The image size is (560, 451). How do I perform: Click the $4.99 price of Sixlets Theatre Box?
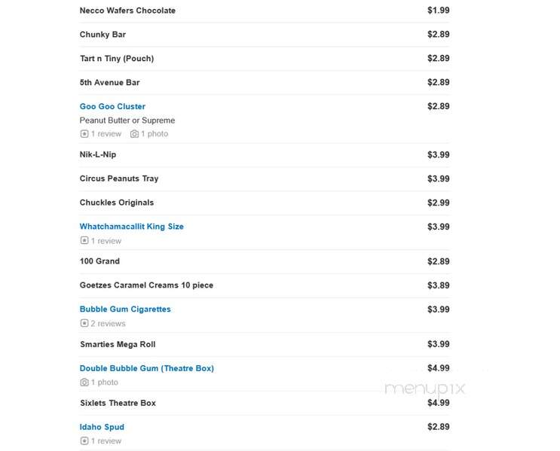[x=438, y=403]
